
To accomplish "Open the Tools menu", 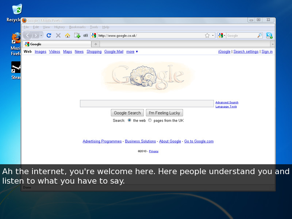I will click(x=94, y=27).
